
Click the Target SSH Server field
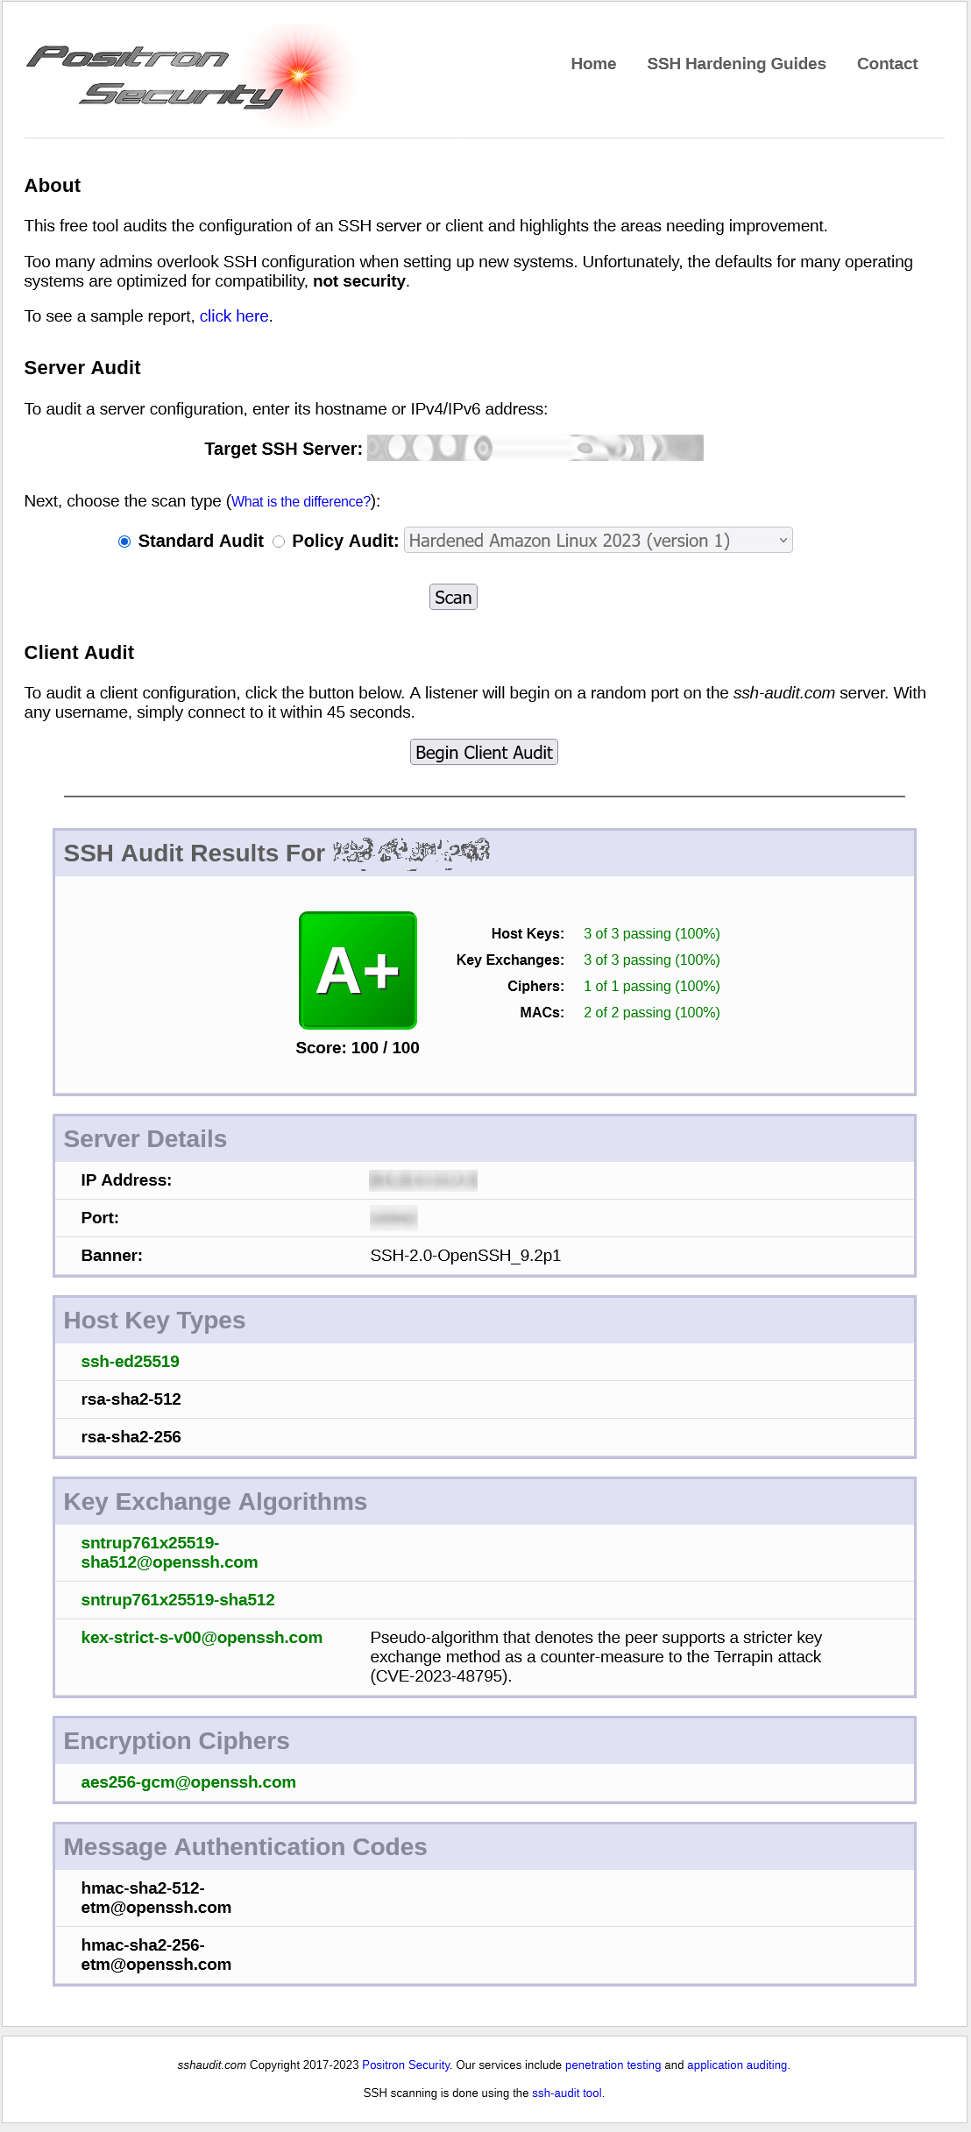pyautogui.click(x=535, y=449)
